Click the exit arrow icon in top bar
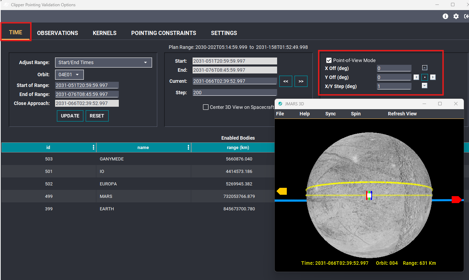The image size is (469, 280). pyautogui.click(x=466, y=16)
